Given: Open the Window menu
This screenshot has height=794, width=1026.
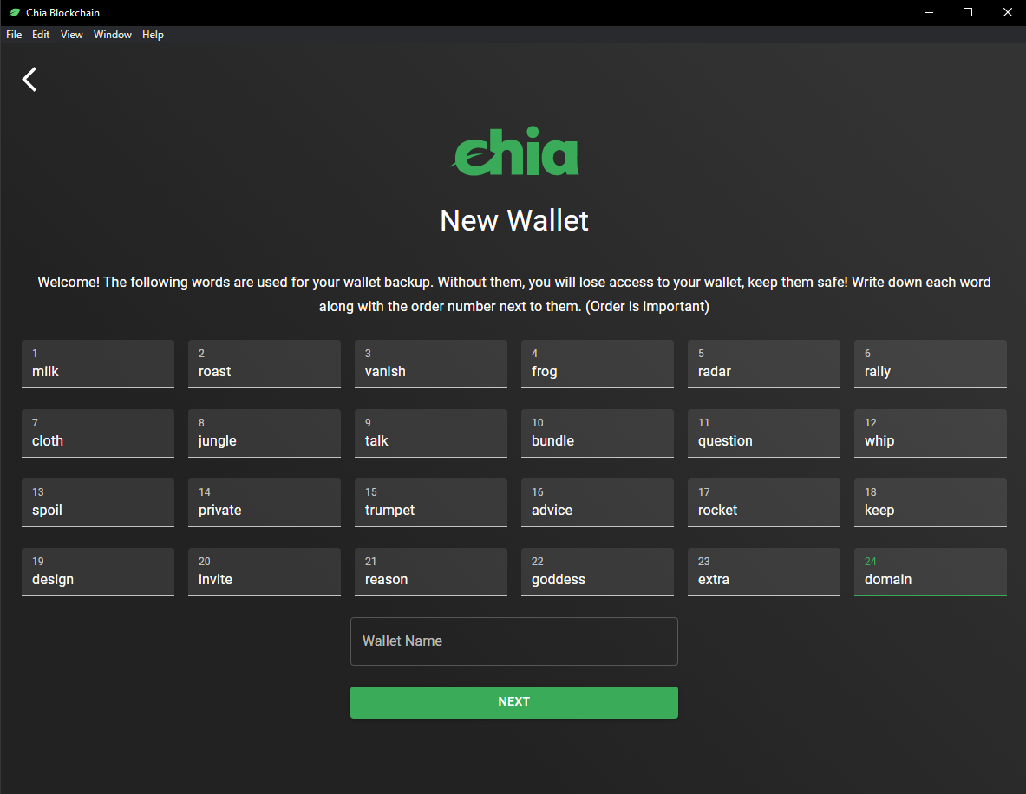Looking at the screenshot, I should point(113,35).
